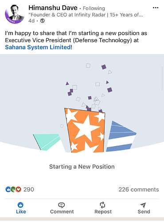Click the Repost arrows icon
The image size is (164, 222).
click(103, 205)
